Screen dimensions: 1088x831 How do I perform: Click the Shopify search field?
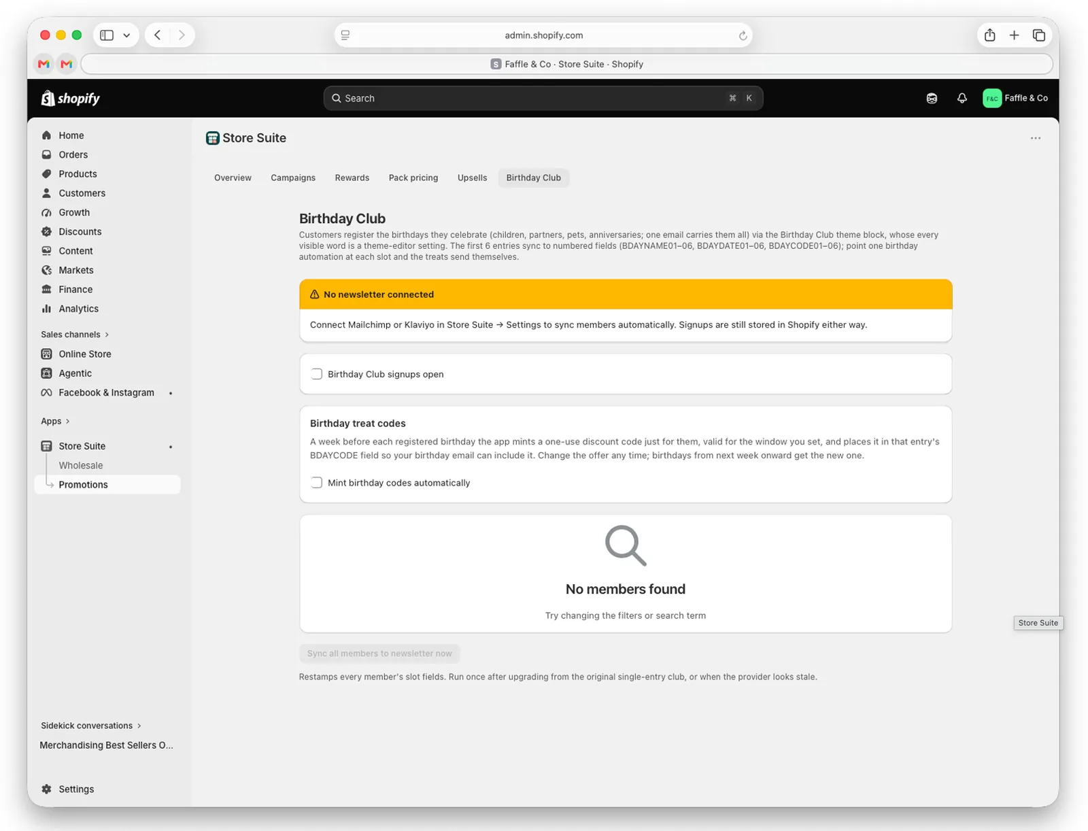tap(543, 98)
